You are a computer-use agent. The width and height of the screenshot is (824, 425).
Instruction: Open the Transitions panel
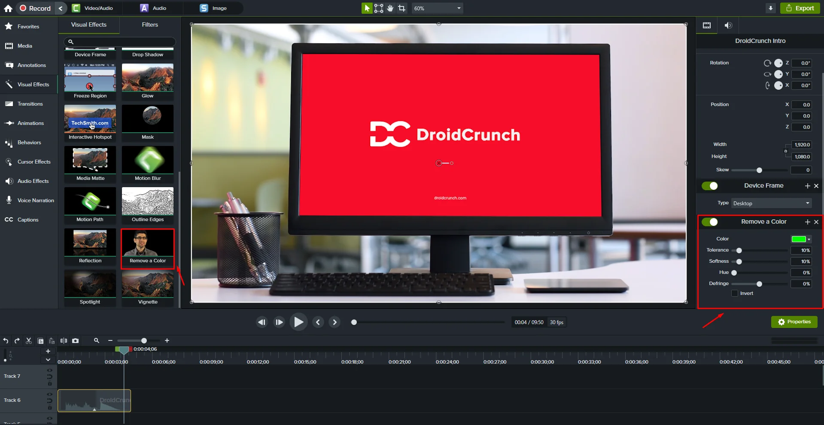pos(29,104)
